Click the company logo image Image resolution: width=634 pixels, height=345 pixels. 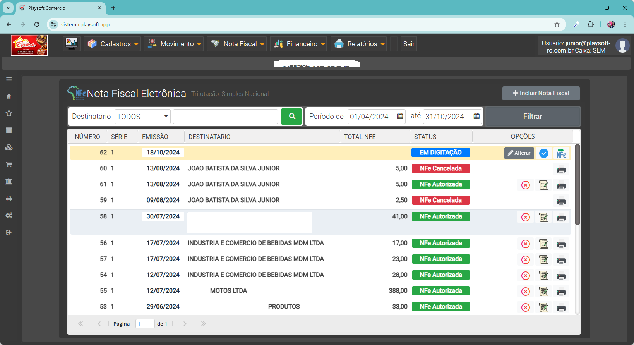coord(29,45)
